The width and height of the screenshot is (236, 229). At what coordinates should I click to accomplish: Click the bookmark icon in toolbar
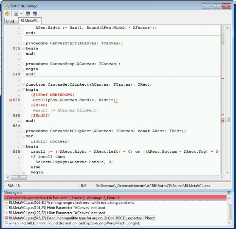[16, 13]
